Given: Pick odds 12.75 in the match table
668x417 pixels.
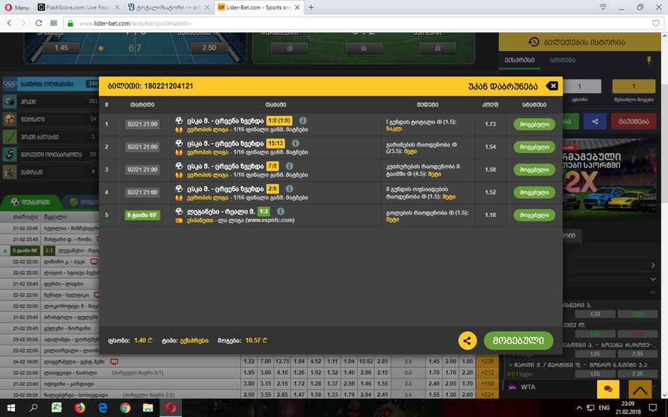Looking at the screenshot, I should click(282, 361).
